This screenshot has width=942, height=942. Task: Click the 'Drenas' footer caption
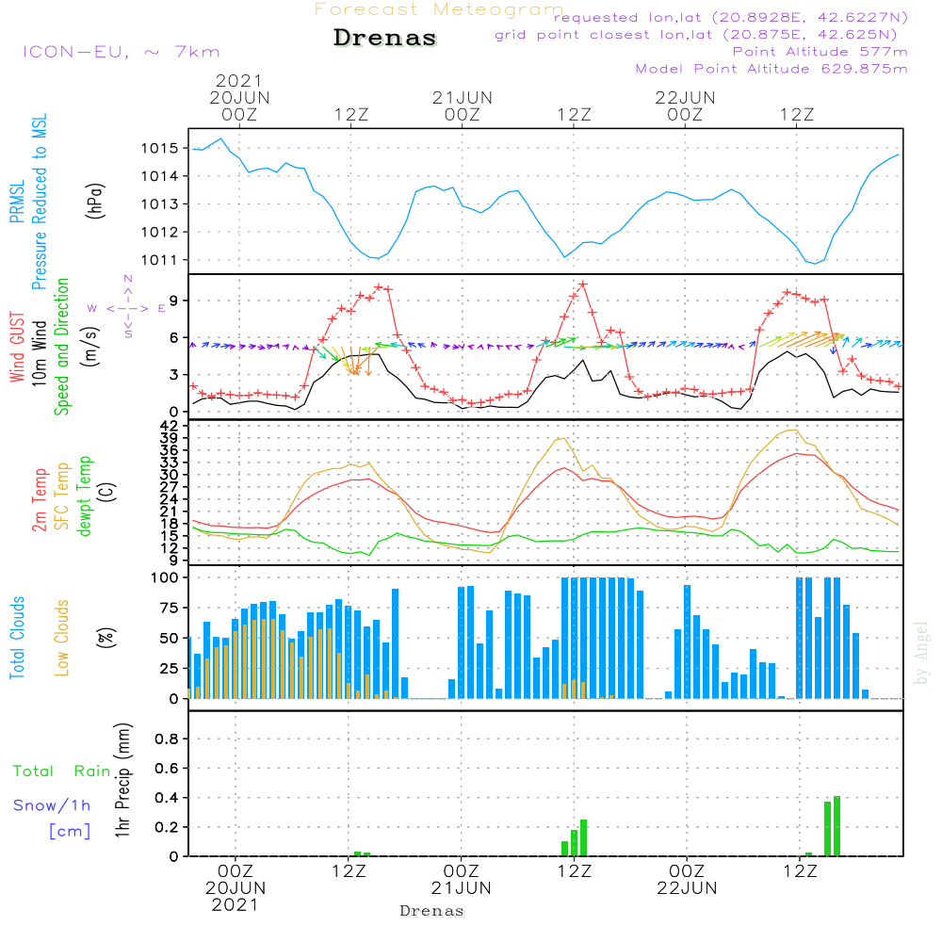point(432,911)
